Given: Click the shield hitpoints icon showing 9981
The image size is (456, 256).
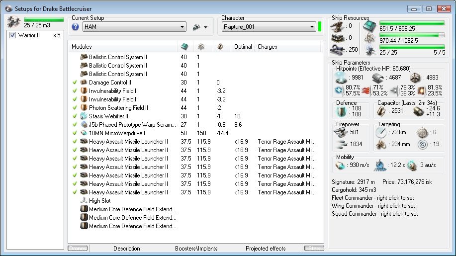Looking at the screenshot, I should (341, 78).
